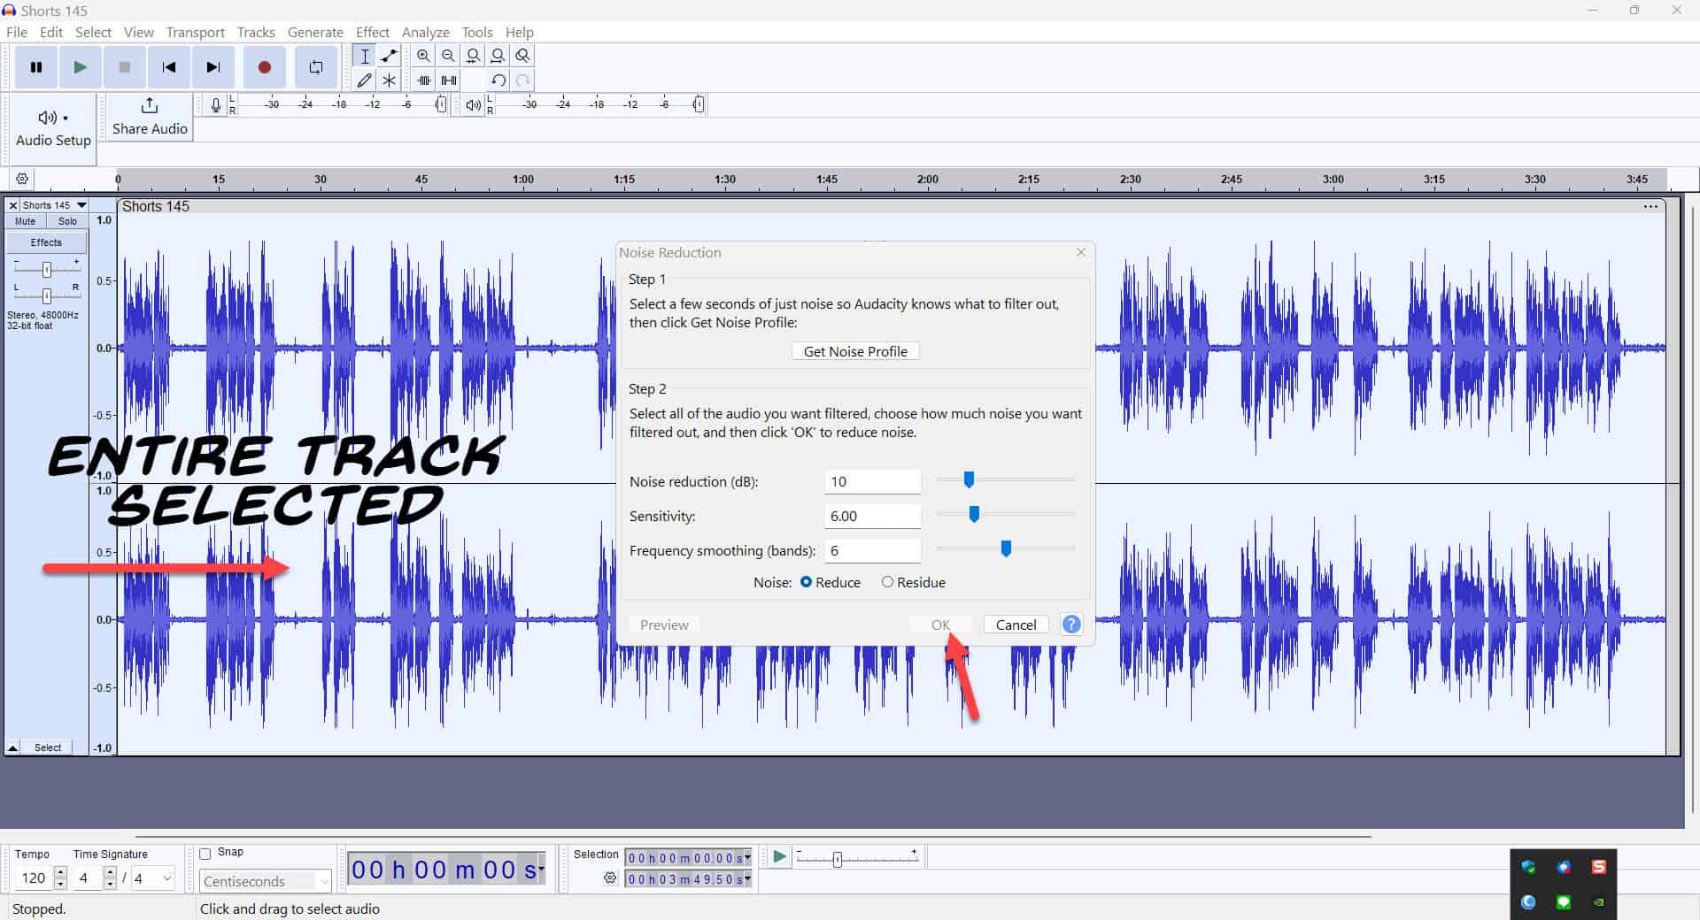Open the Transport menu
This screenshot has width=1700, height=920.
point(195,32)
